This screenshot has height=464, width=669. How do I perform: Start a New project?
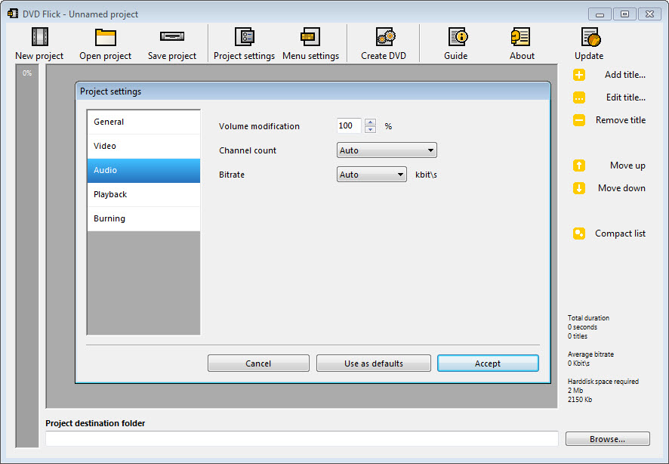[x=39, y=42]
